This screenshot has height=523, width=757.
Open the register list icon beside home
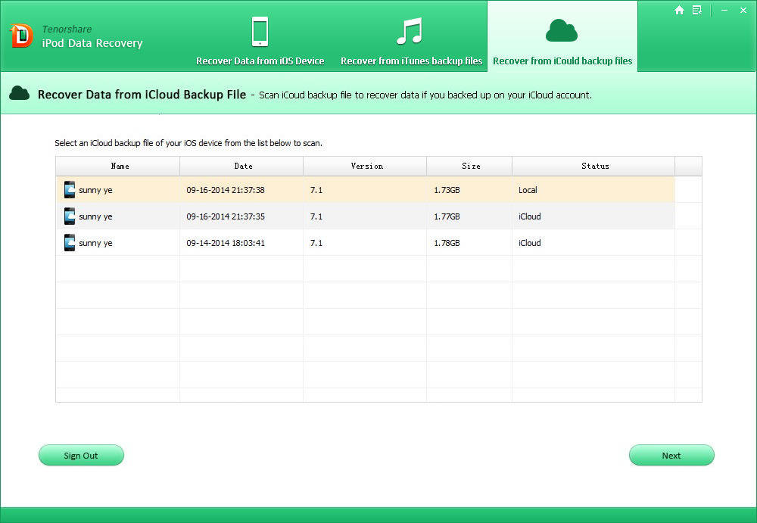coord(696,10)
